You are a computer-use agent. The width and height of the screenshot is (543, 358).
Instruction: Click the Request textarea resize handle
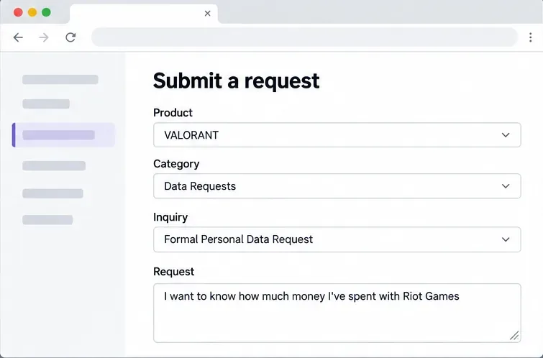514,336
